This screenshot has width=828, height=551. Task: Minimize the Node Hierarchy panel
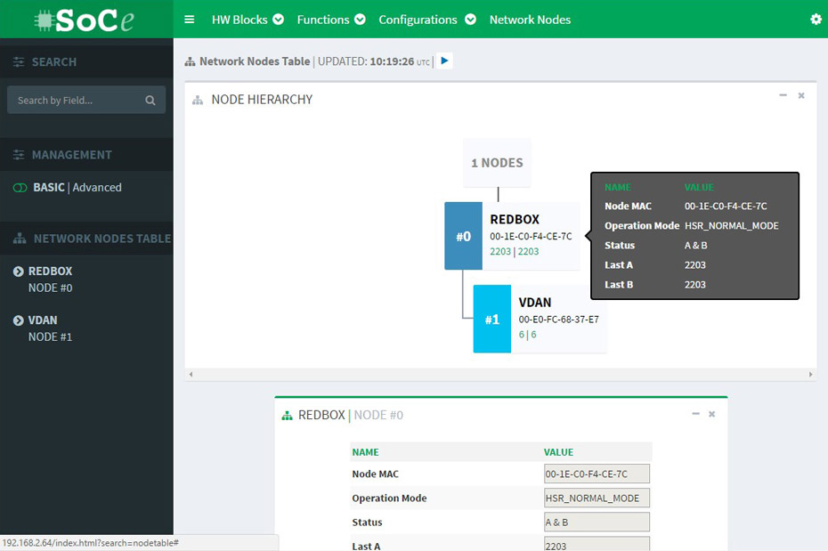tap(783, 95)
